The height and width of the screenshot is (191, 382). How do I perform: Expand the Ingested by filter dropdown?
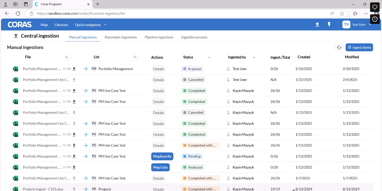[254, 57]
